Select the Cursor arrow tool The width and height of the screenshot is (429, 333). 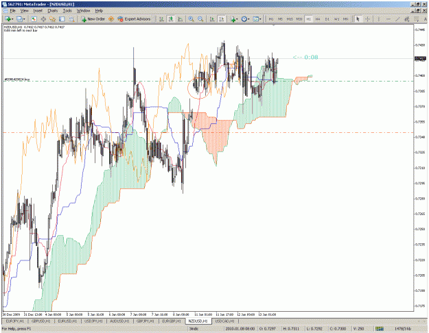(x=358, y=19)
